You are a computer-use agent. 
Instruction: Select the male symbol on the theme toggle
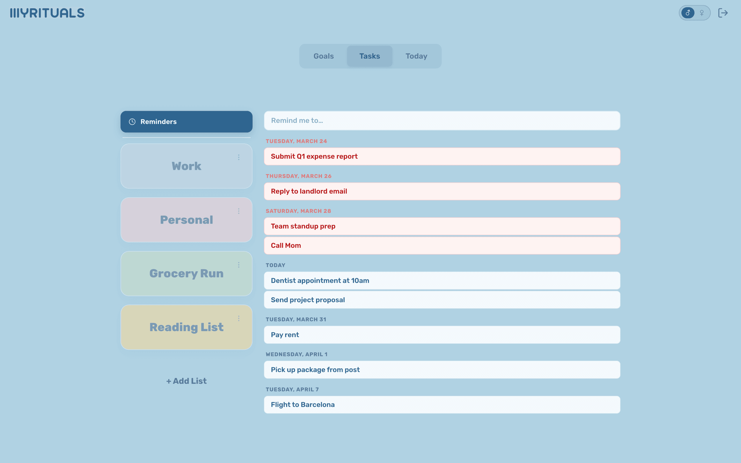pos(687,13)
